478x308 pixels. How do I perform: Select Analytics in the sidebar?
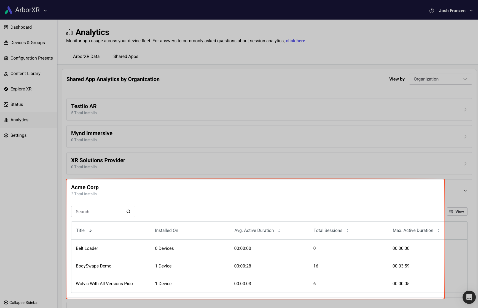29,120
